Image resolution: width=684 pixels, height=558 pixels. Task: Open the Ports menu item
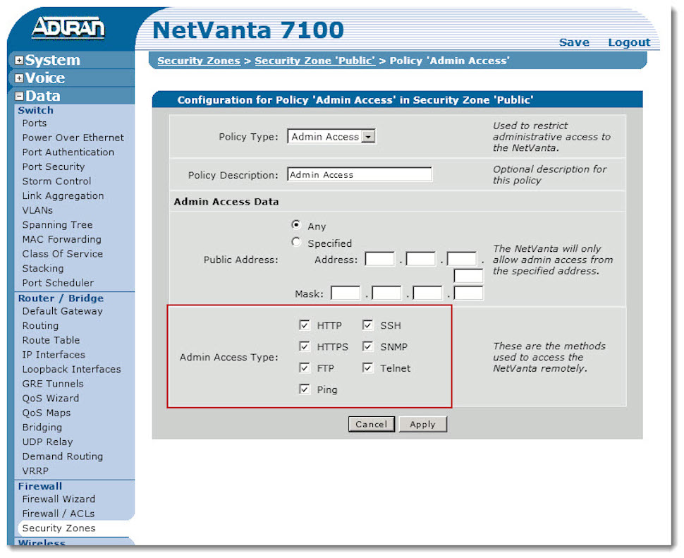pyautogui.click(x=35, y=123)
